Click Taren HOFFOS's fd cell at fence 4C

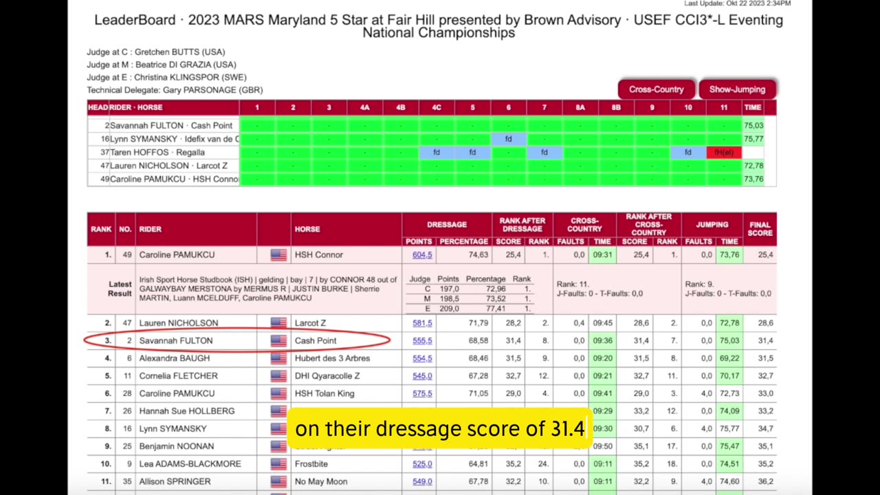pyautogui.click(x=437, y=153)
